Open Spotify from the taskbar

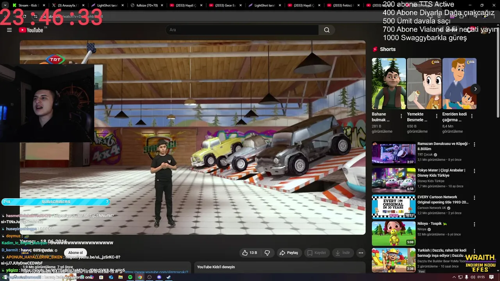[130, 277]
